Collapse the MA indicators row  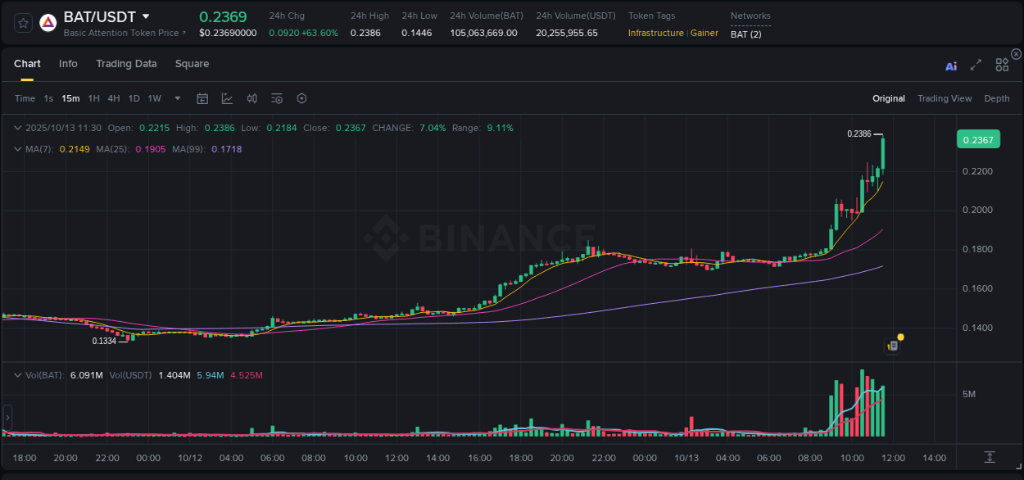[18, 150]
